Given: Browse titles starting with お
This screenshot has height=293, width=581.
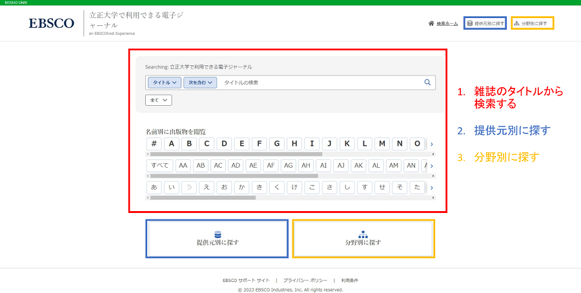Looking at the screenshot, I should [224, 187].
